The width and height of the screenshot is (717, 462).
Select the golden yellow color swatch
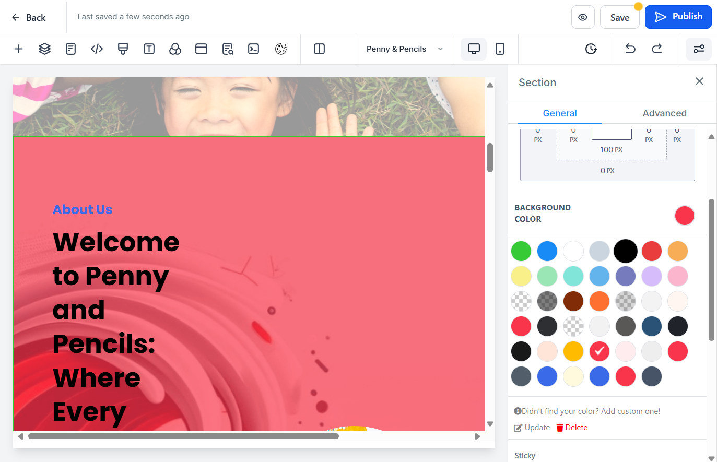pyautogui.click(x=573, y=351)
